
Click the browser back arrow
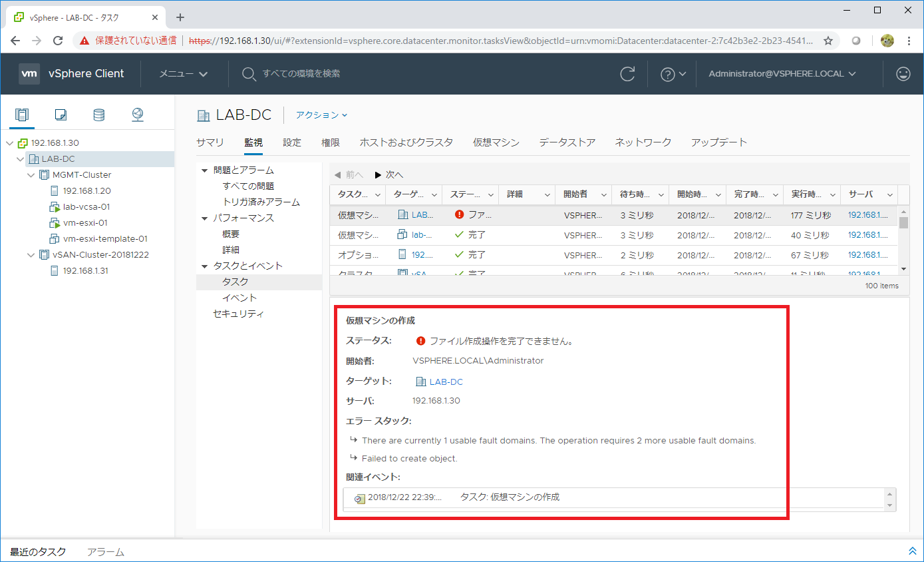pos(15,41)
